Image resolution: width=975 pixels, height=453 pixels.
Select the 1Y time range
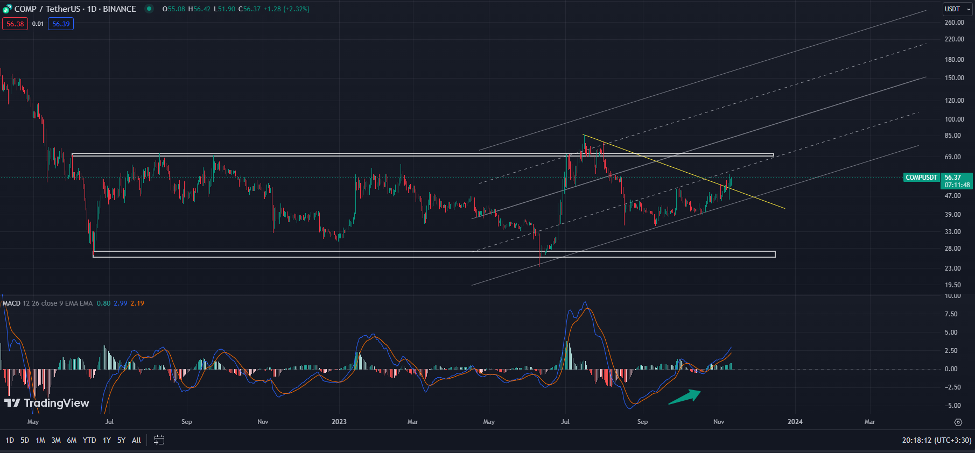tap(107, 440)
